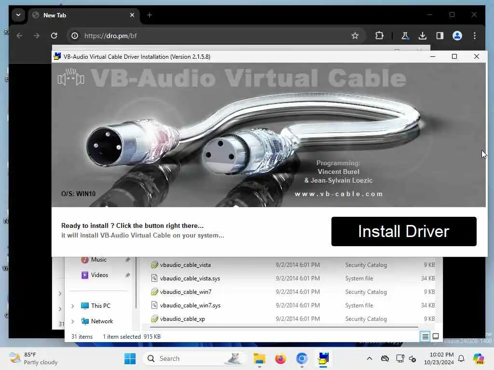Select Videos in File Explorer sidebar
The height and width of the screenshot is (370, 494).
click(x=99, y=275)
